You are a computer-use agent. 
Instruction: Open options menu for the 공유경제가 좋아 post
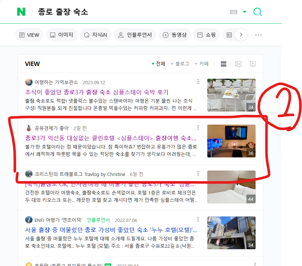(198, 128)
